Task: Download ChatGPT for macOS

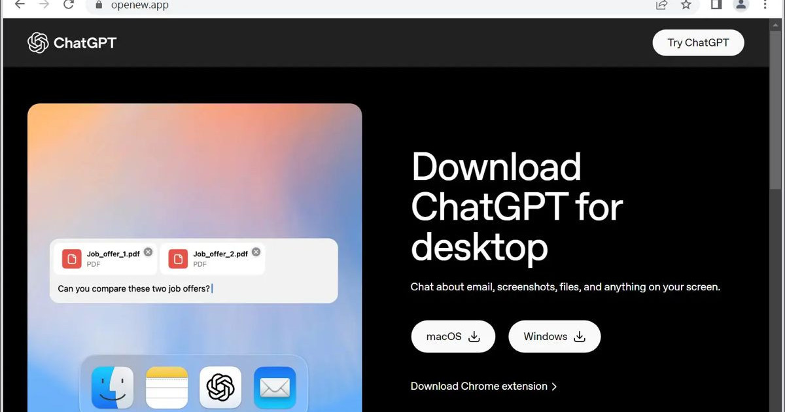Action: 453,337
